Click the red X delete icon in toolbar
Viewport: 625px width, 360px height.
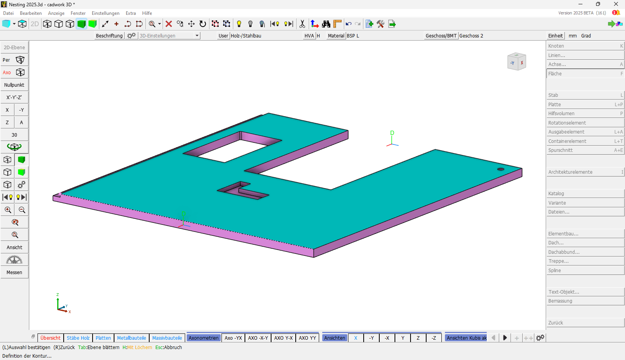[x=169, y=24]
